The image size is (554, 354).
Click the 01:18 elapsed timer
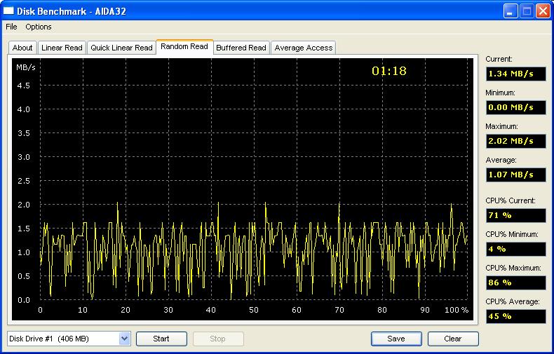pos(389,71)
